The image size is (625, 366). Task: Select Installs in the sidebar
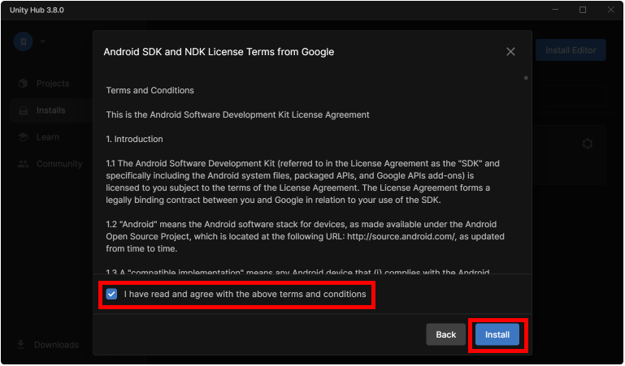pos(51,110)
